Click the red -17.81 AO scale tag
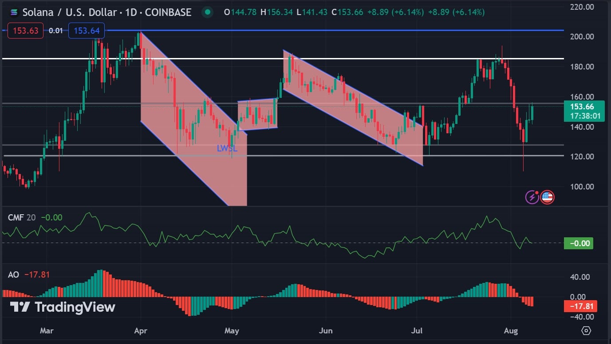 (x=580, y=306)
